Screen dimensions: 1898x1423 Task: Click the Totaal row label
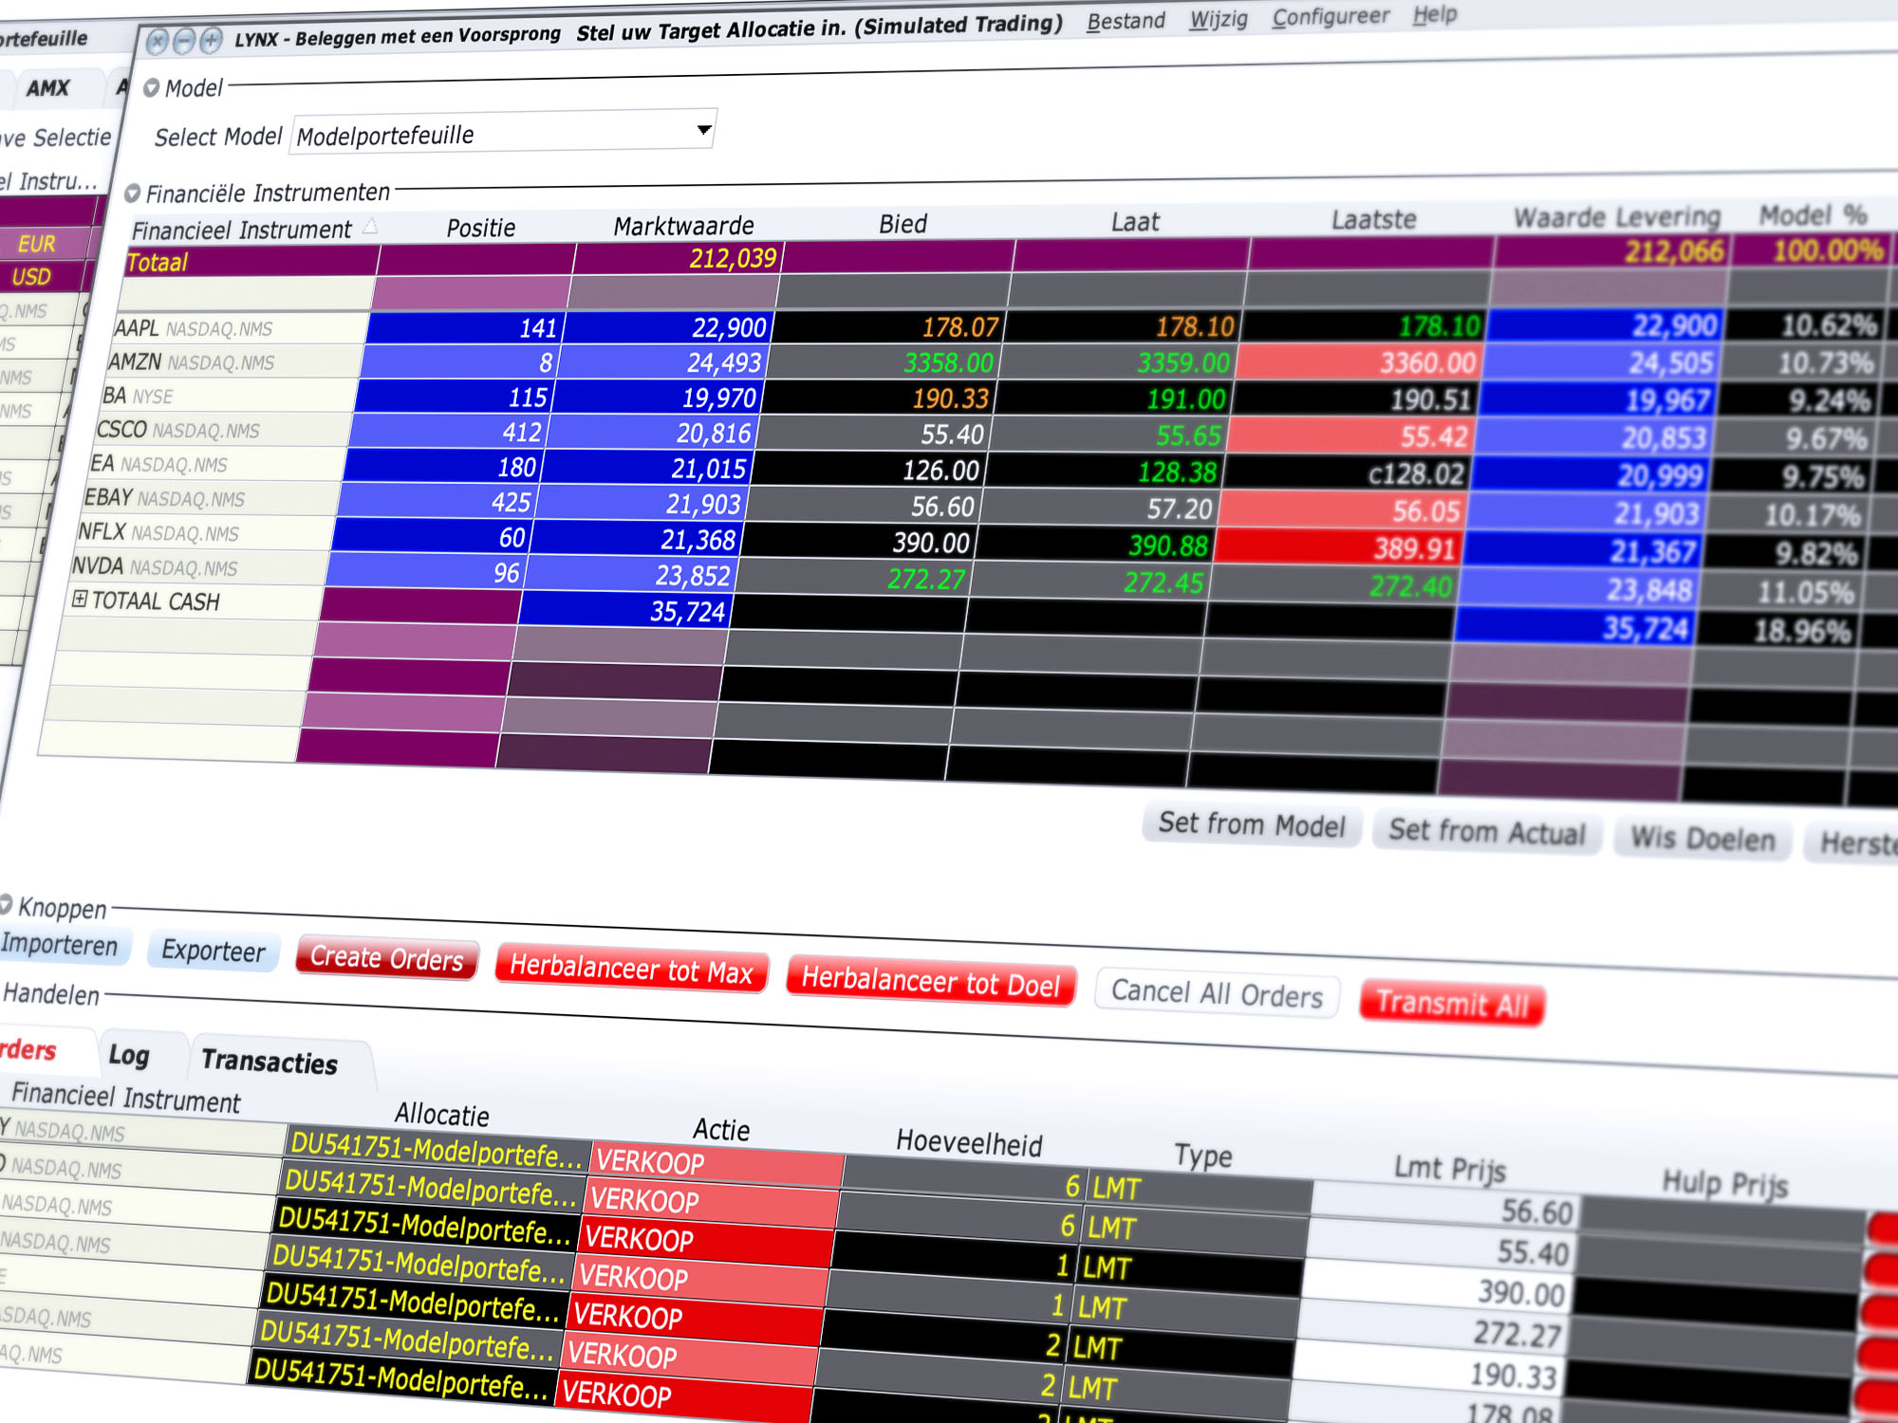click(x=158, y=262)
